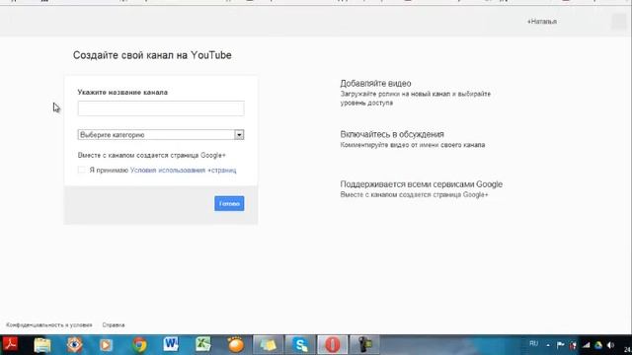632x355 pixels.
Task: Open the "Выберите категорию" dropdown
Action: pyautogui.click(x=161, y=134)
